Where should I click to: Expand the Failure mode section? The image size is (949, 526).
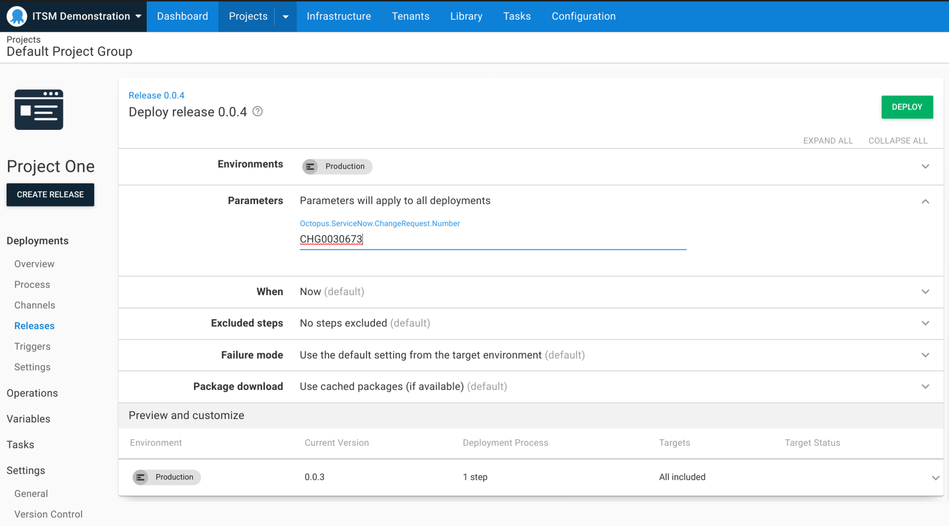coord(925,355)
